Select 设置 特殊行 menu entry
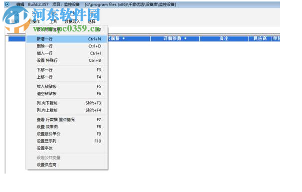 pyautogui.click(x=67, y=60)
